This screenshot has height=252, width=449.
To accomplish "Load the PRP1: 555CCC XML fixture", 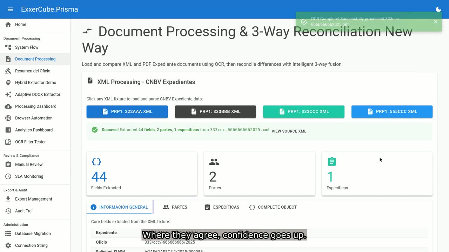I will 392,112.
